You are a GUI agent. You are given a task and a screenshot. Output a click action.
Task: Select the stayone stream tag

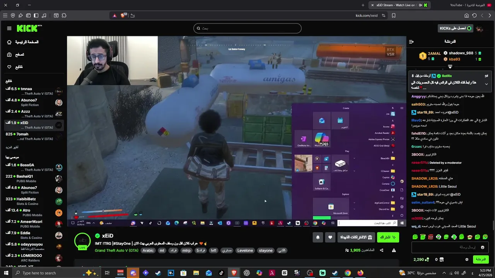tap(266, 251)
